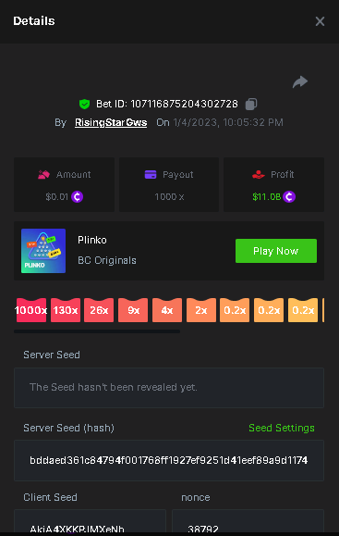
Task: Copy the Bet ID with copy icon
Action: click(x=251, y=104)
